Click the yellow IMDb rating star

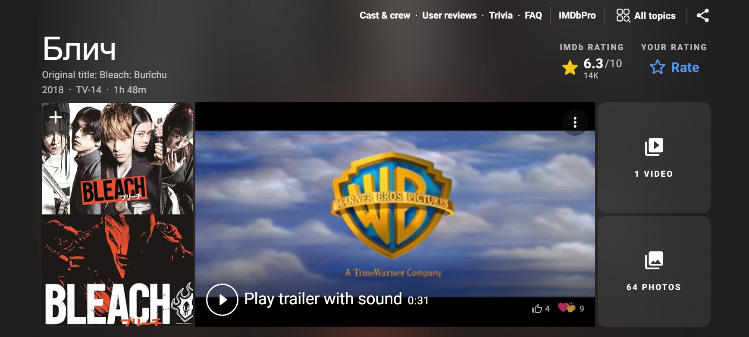coord(570,68)
